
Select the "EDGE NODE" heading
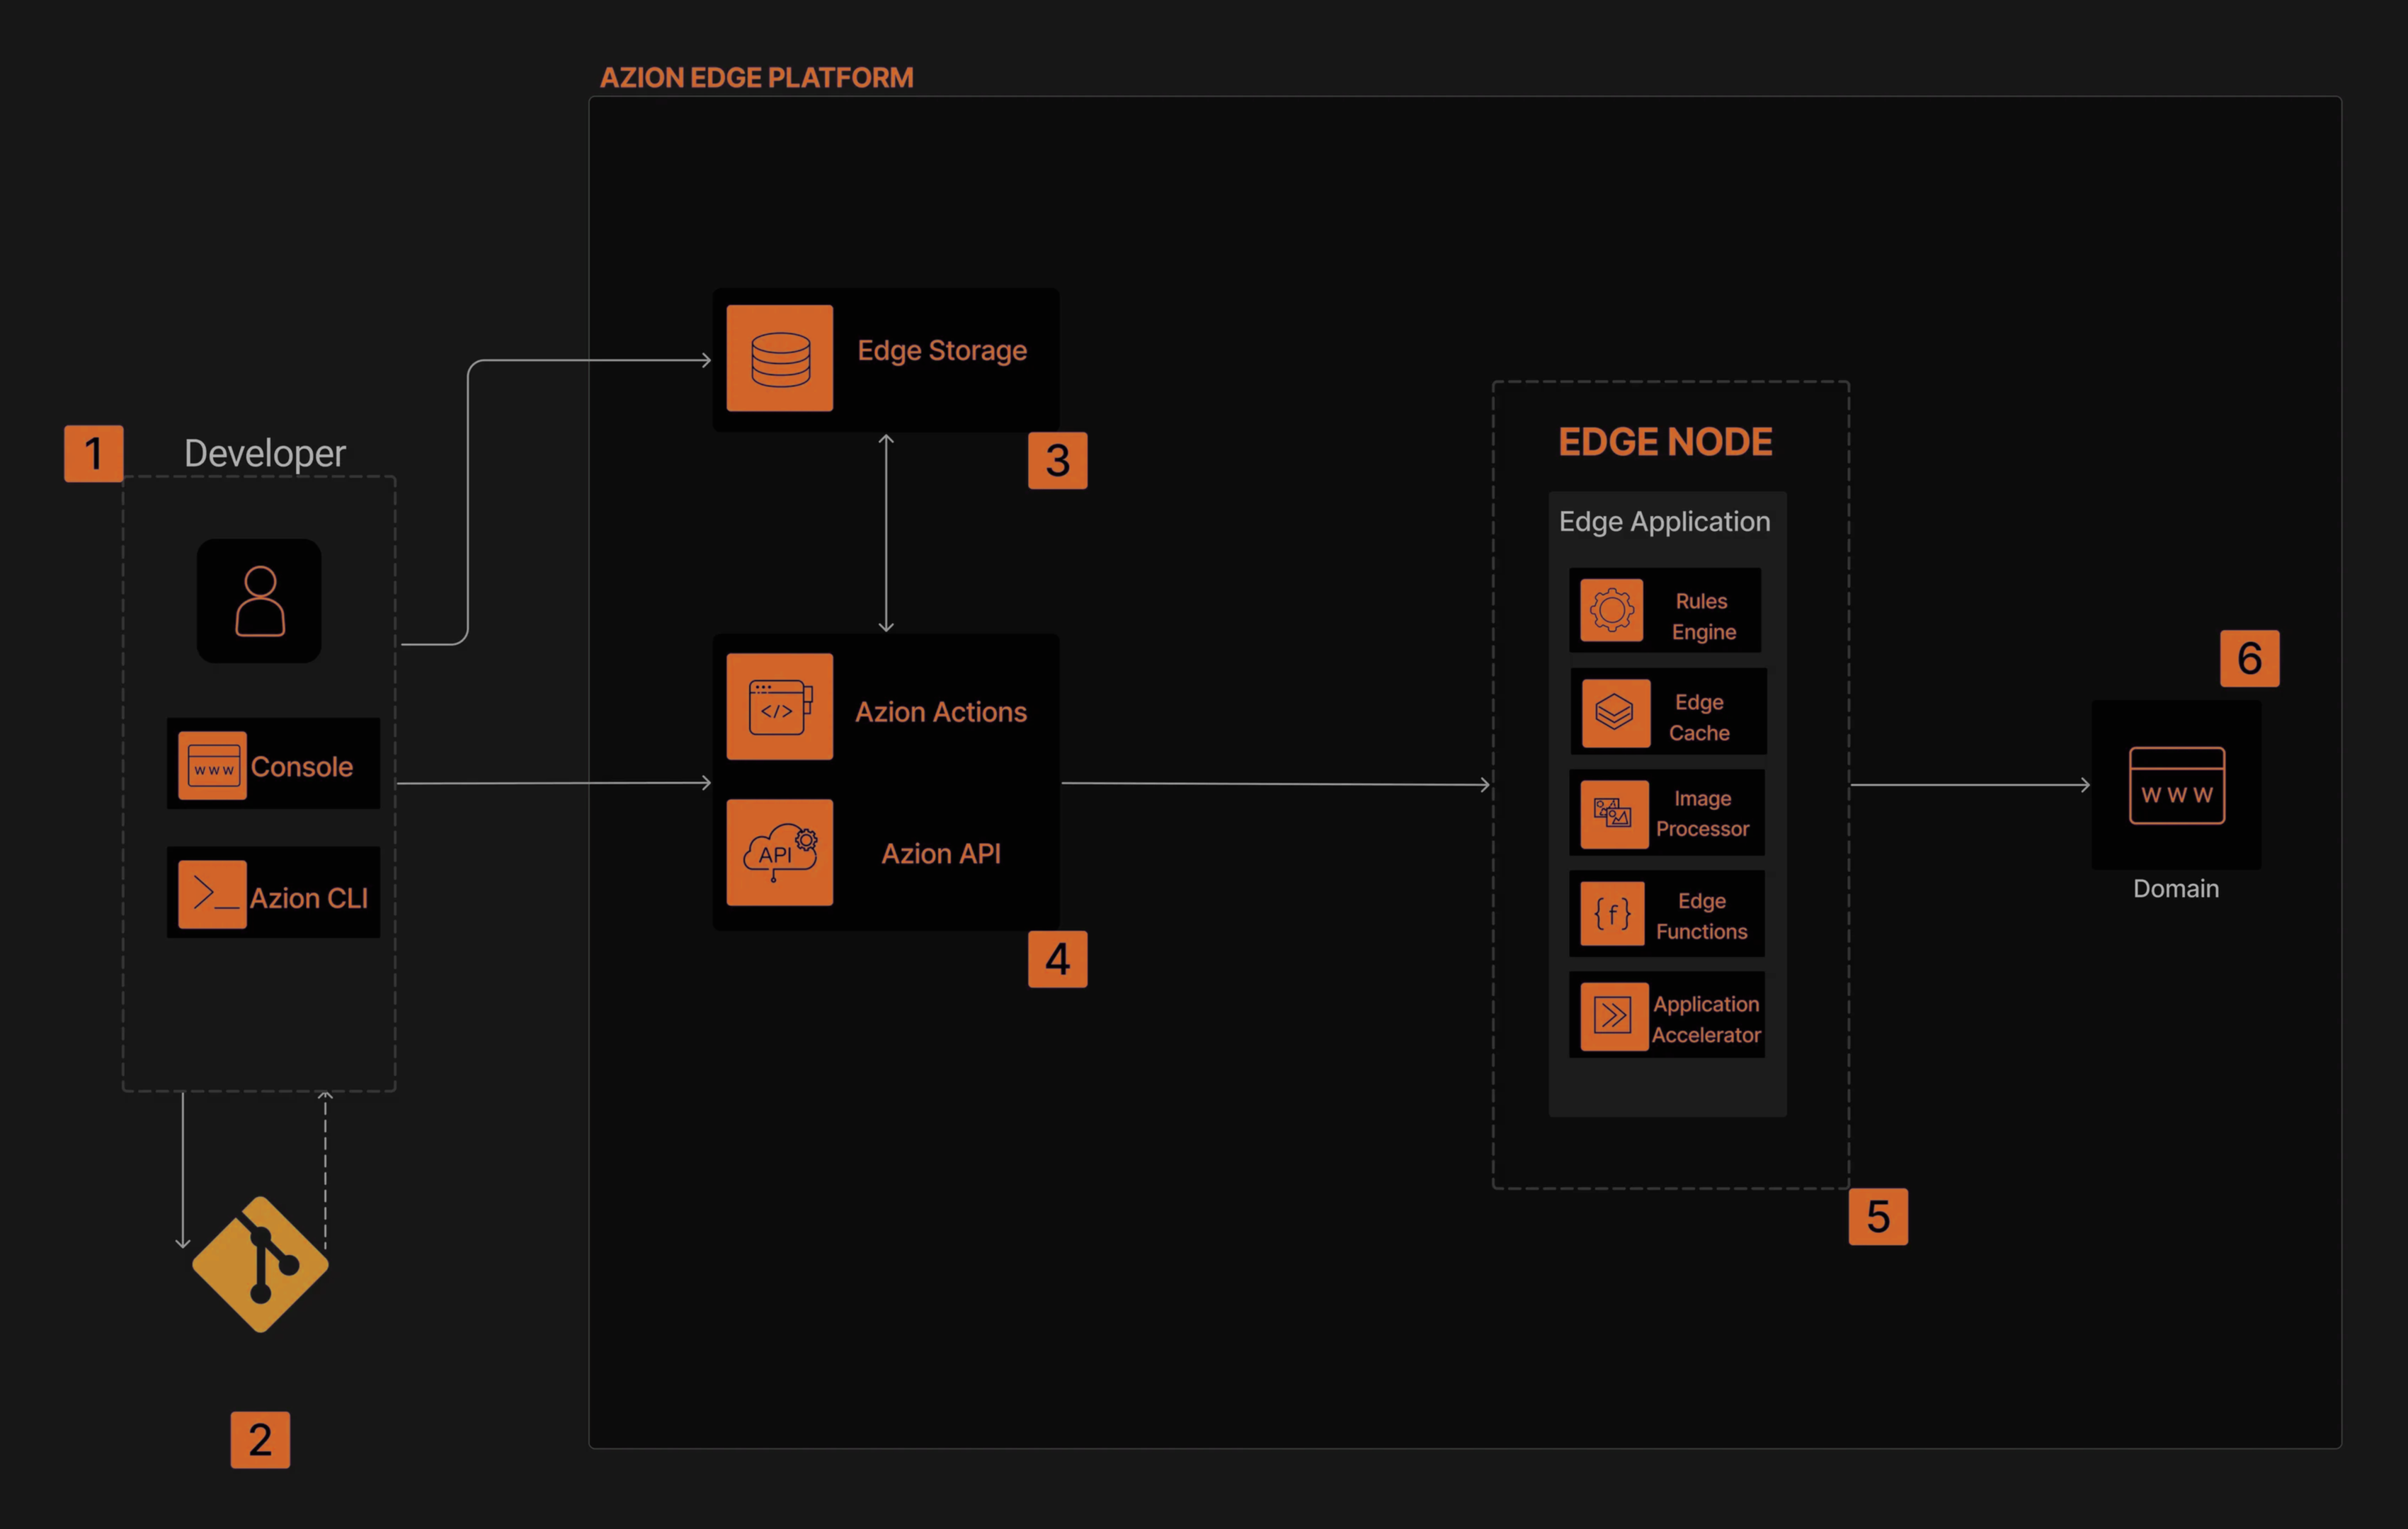(x=1666, y=442)
